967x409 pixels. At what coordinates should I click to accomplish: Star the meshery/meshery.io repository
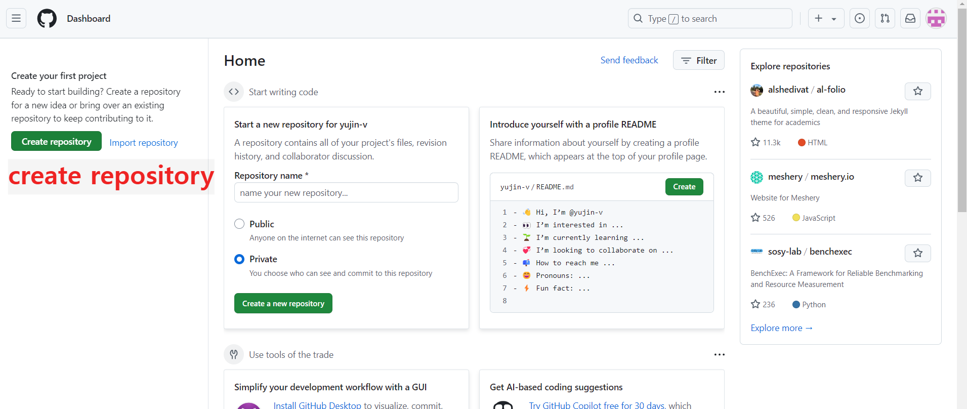pos(918,178)
